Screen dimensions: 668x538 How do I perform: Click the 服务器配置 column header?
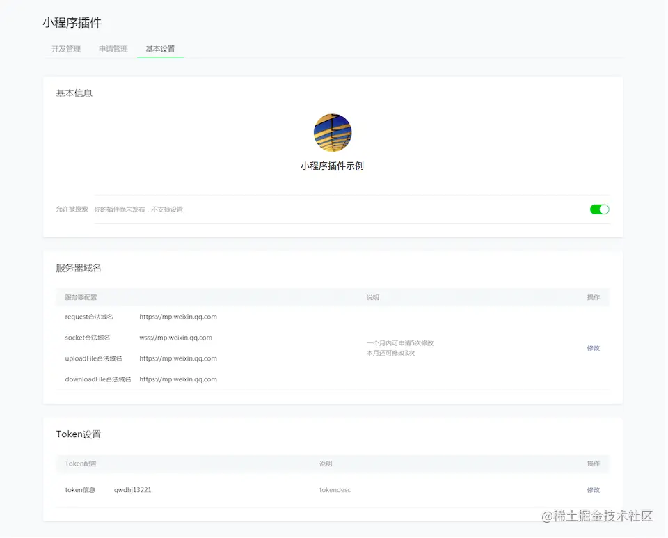coord(81,297)
